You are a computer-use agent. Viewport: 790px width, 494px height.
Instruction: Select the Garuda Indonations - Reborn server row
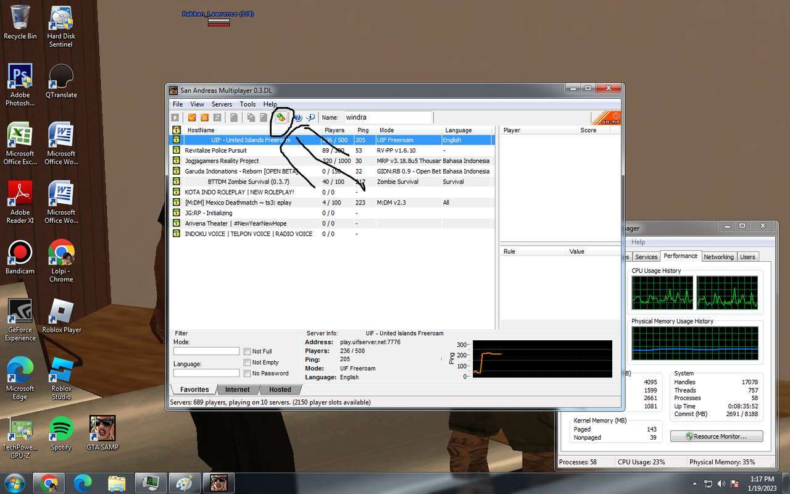[x=333, y=171]
